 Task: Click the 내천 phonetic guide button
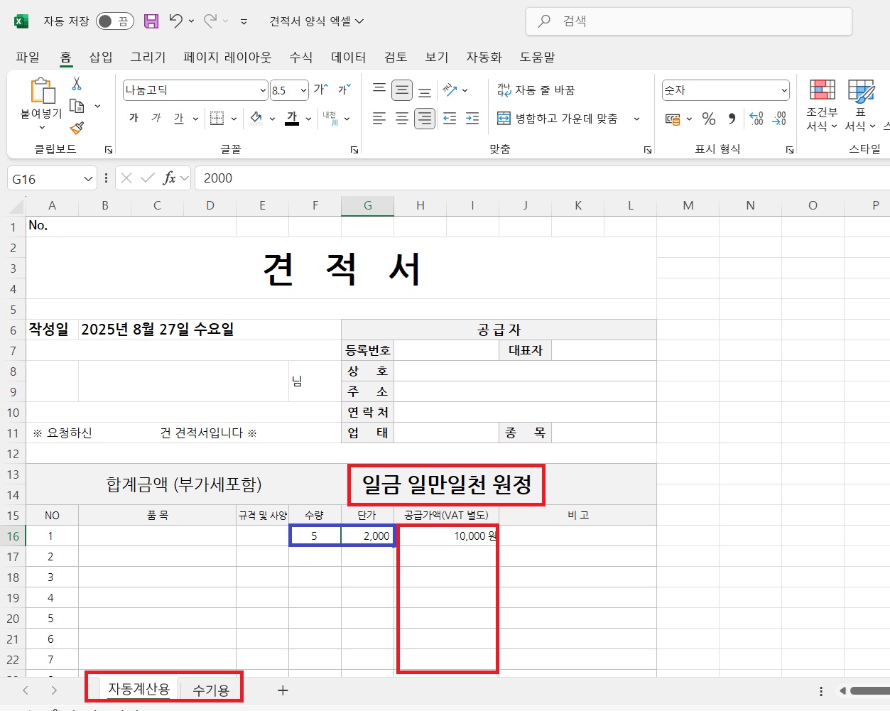(x=330, y=119)
